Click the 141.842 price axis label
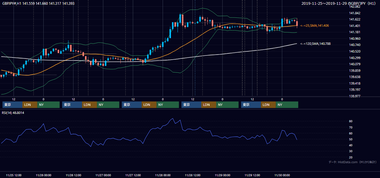 coord(355,13)
